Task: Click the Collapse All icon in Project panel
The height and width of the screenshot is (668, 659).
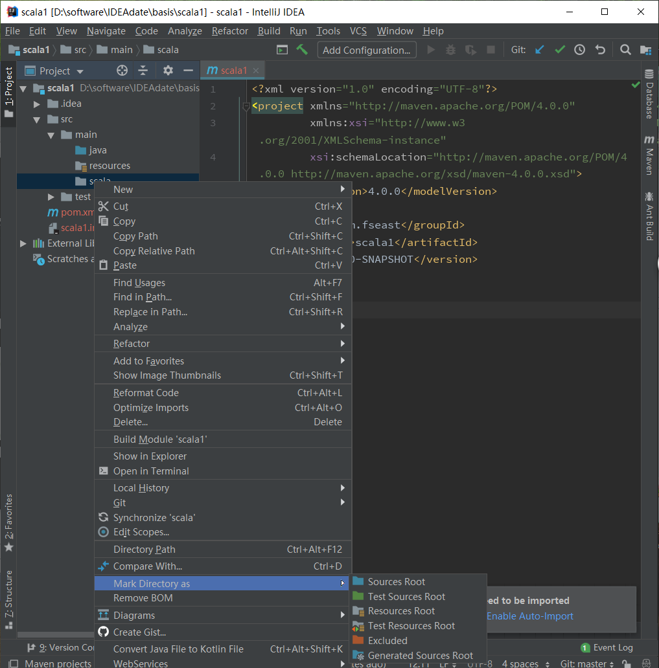Action: click(x=143, y=71)
